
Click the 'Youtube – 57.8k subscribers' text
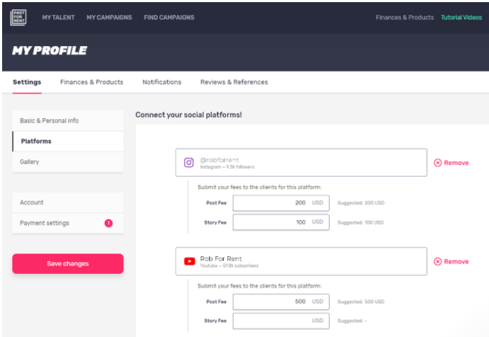[229, 266]
